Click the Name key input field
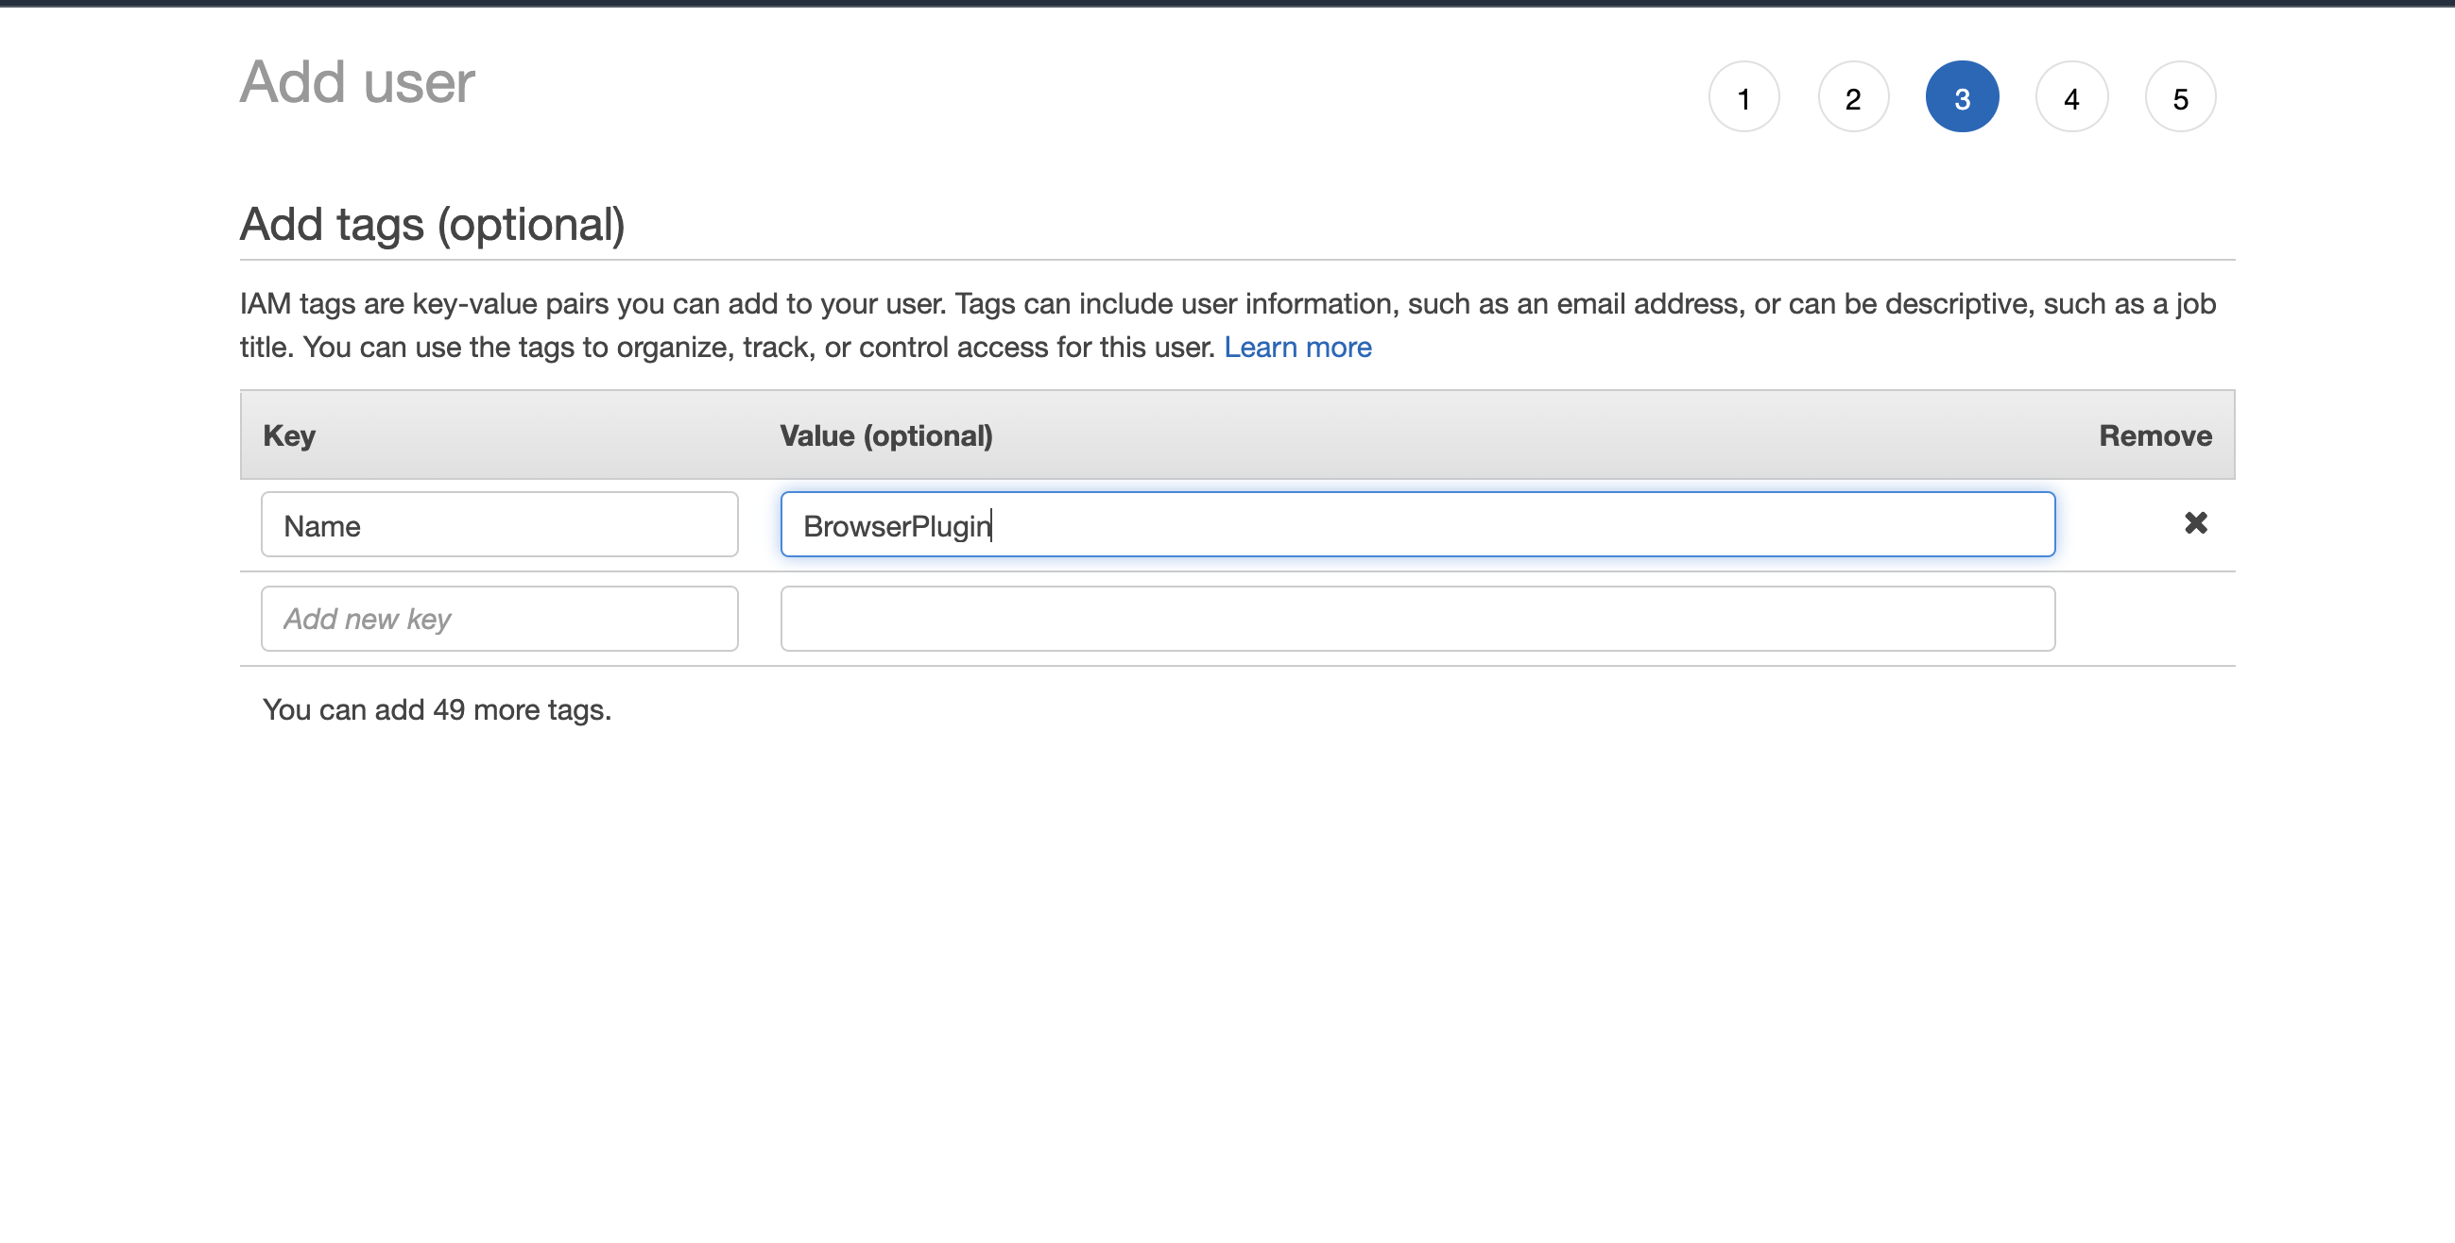The image size is (2455, 1243). (499, 525)
